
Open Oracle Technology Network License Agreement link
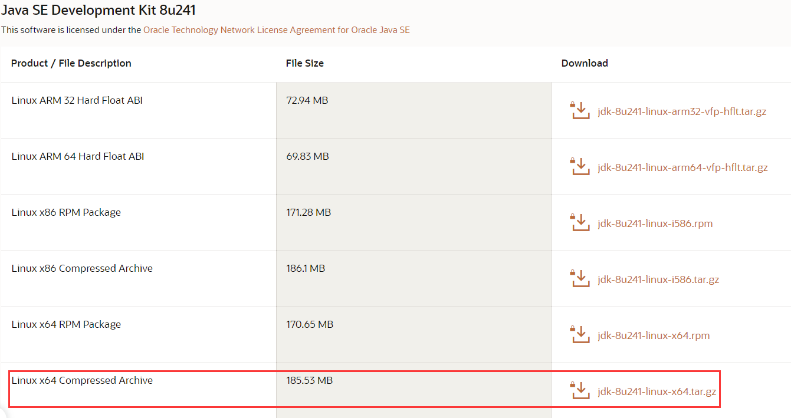[277, 29]
